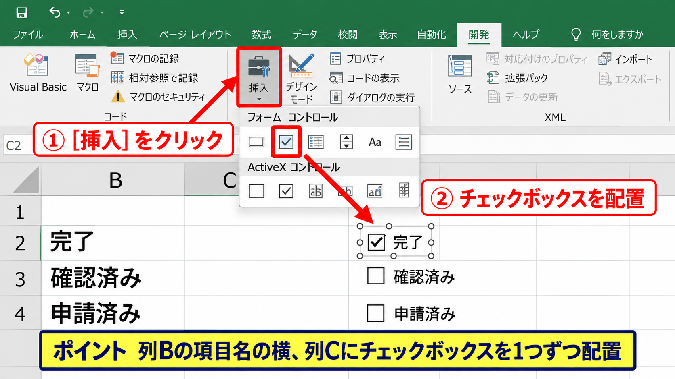Image resolution: width=675 pixels, height=379 pixels.
Task: Toggle デザイン モード
Action: coord(302,79)
